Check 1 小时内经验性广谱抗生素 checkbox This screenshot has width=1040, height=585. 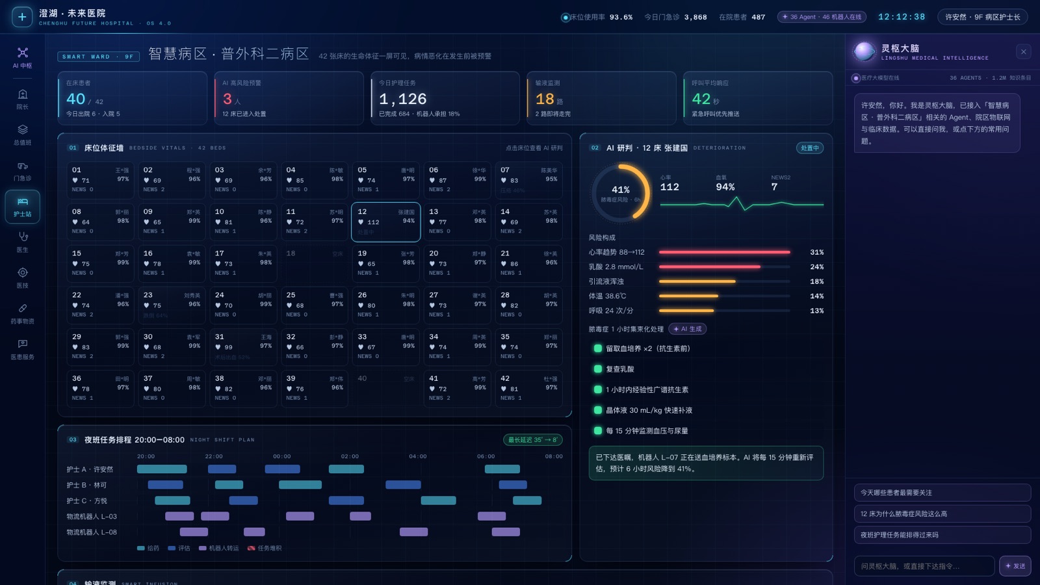click(597, 390)
